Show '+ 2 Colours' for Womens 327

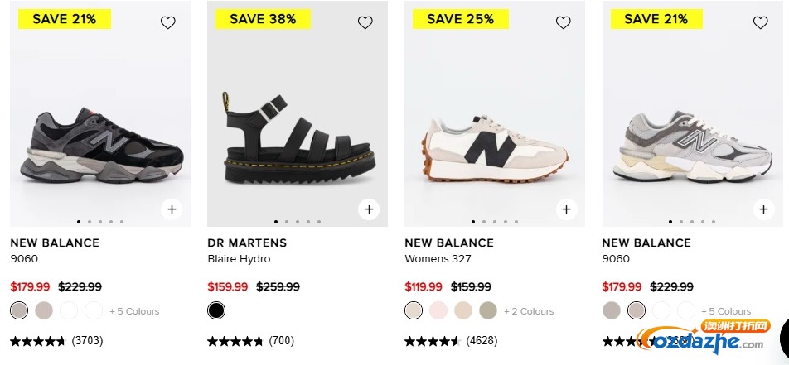point(529,311)
